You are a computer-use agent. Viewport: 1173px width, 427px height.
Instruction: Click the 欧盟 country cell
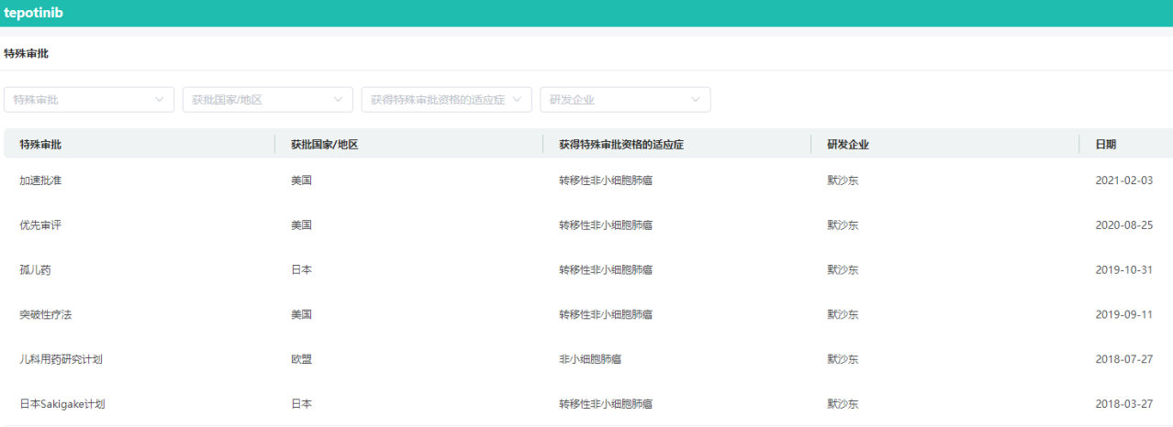click(301, 359)
